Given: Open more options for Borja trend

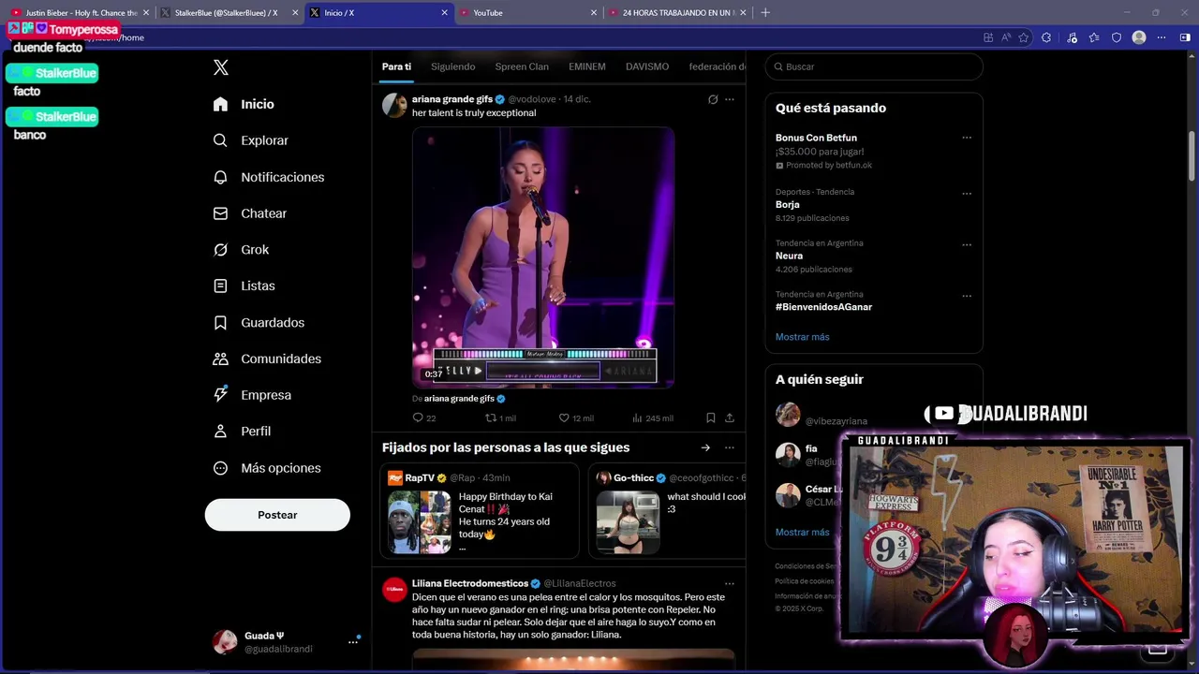Looking at the screenshot, I should tap(967, 194).
